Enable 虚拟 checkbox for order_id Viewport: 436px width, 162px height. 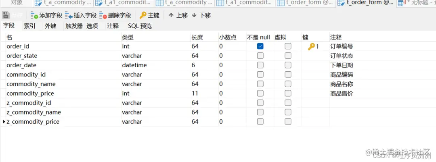[x=288, y=46]
